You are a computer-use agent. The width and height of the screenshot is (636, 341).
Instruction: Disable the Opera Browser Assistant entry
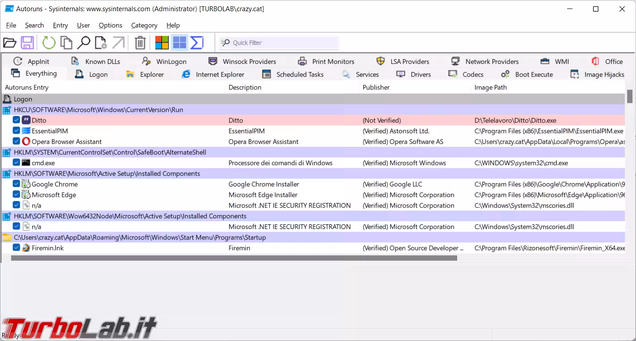coord(17,141)
